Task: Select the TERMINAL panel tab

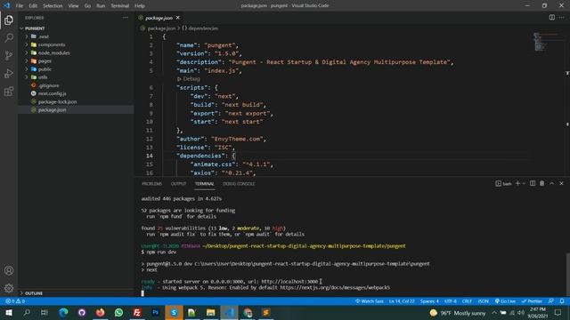Action: coord(205,184)
